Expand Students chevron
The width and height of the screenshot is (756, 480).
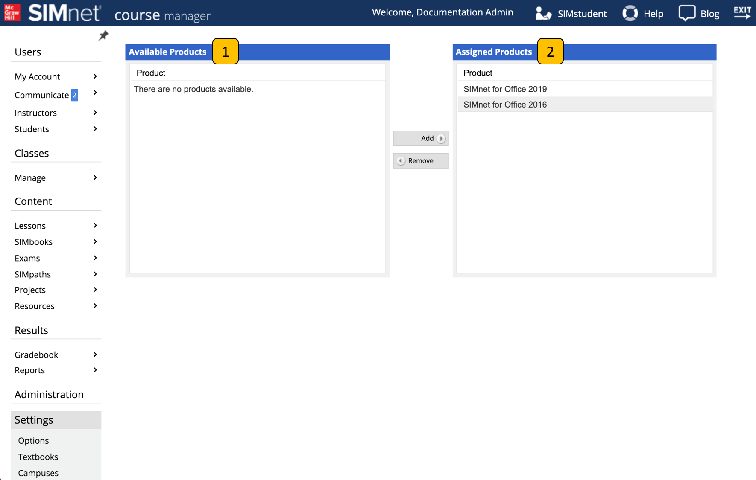(95, 129)
